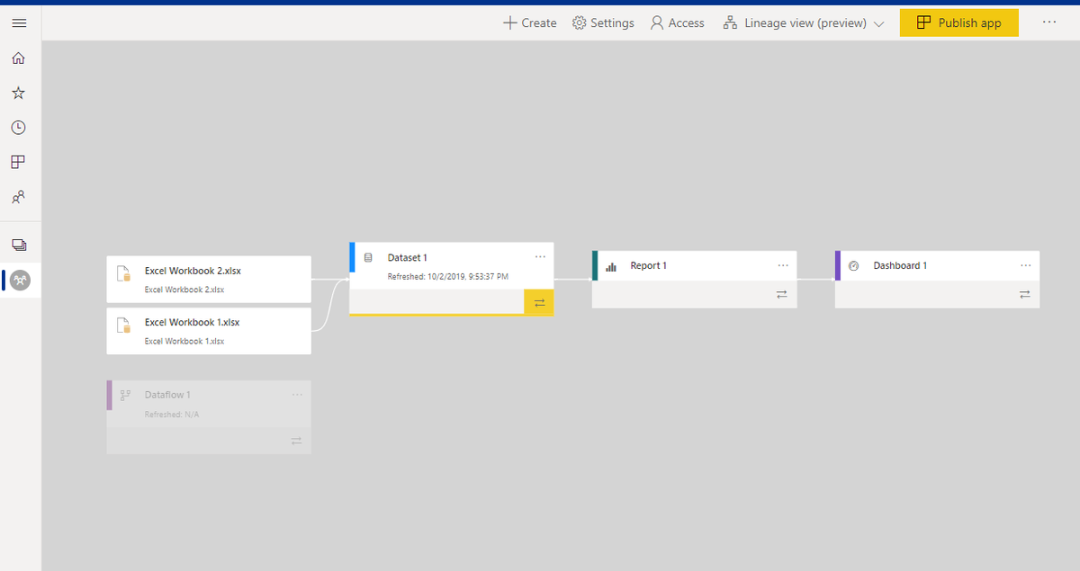Open the Excel Workbook 1.xlsx source card

point(208,330)
